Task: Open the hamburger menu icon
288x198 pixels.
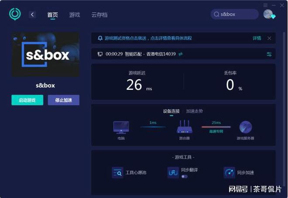Action: 265,5
